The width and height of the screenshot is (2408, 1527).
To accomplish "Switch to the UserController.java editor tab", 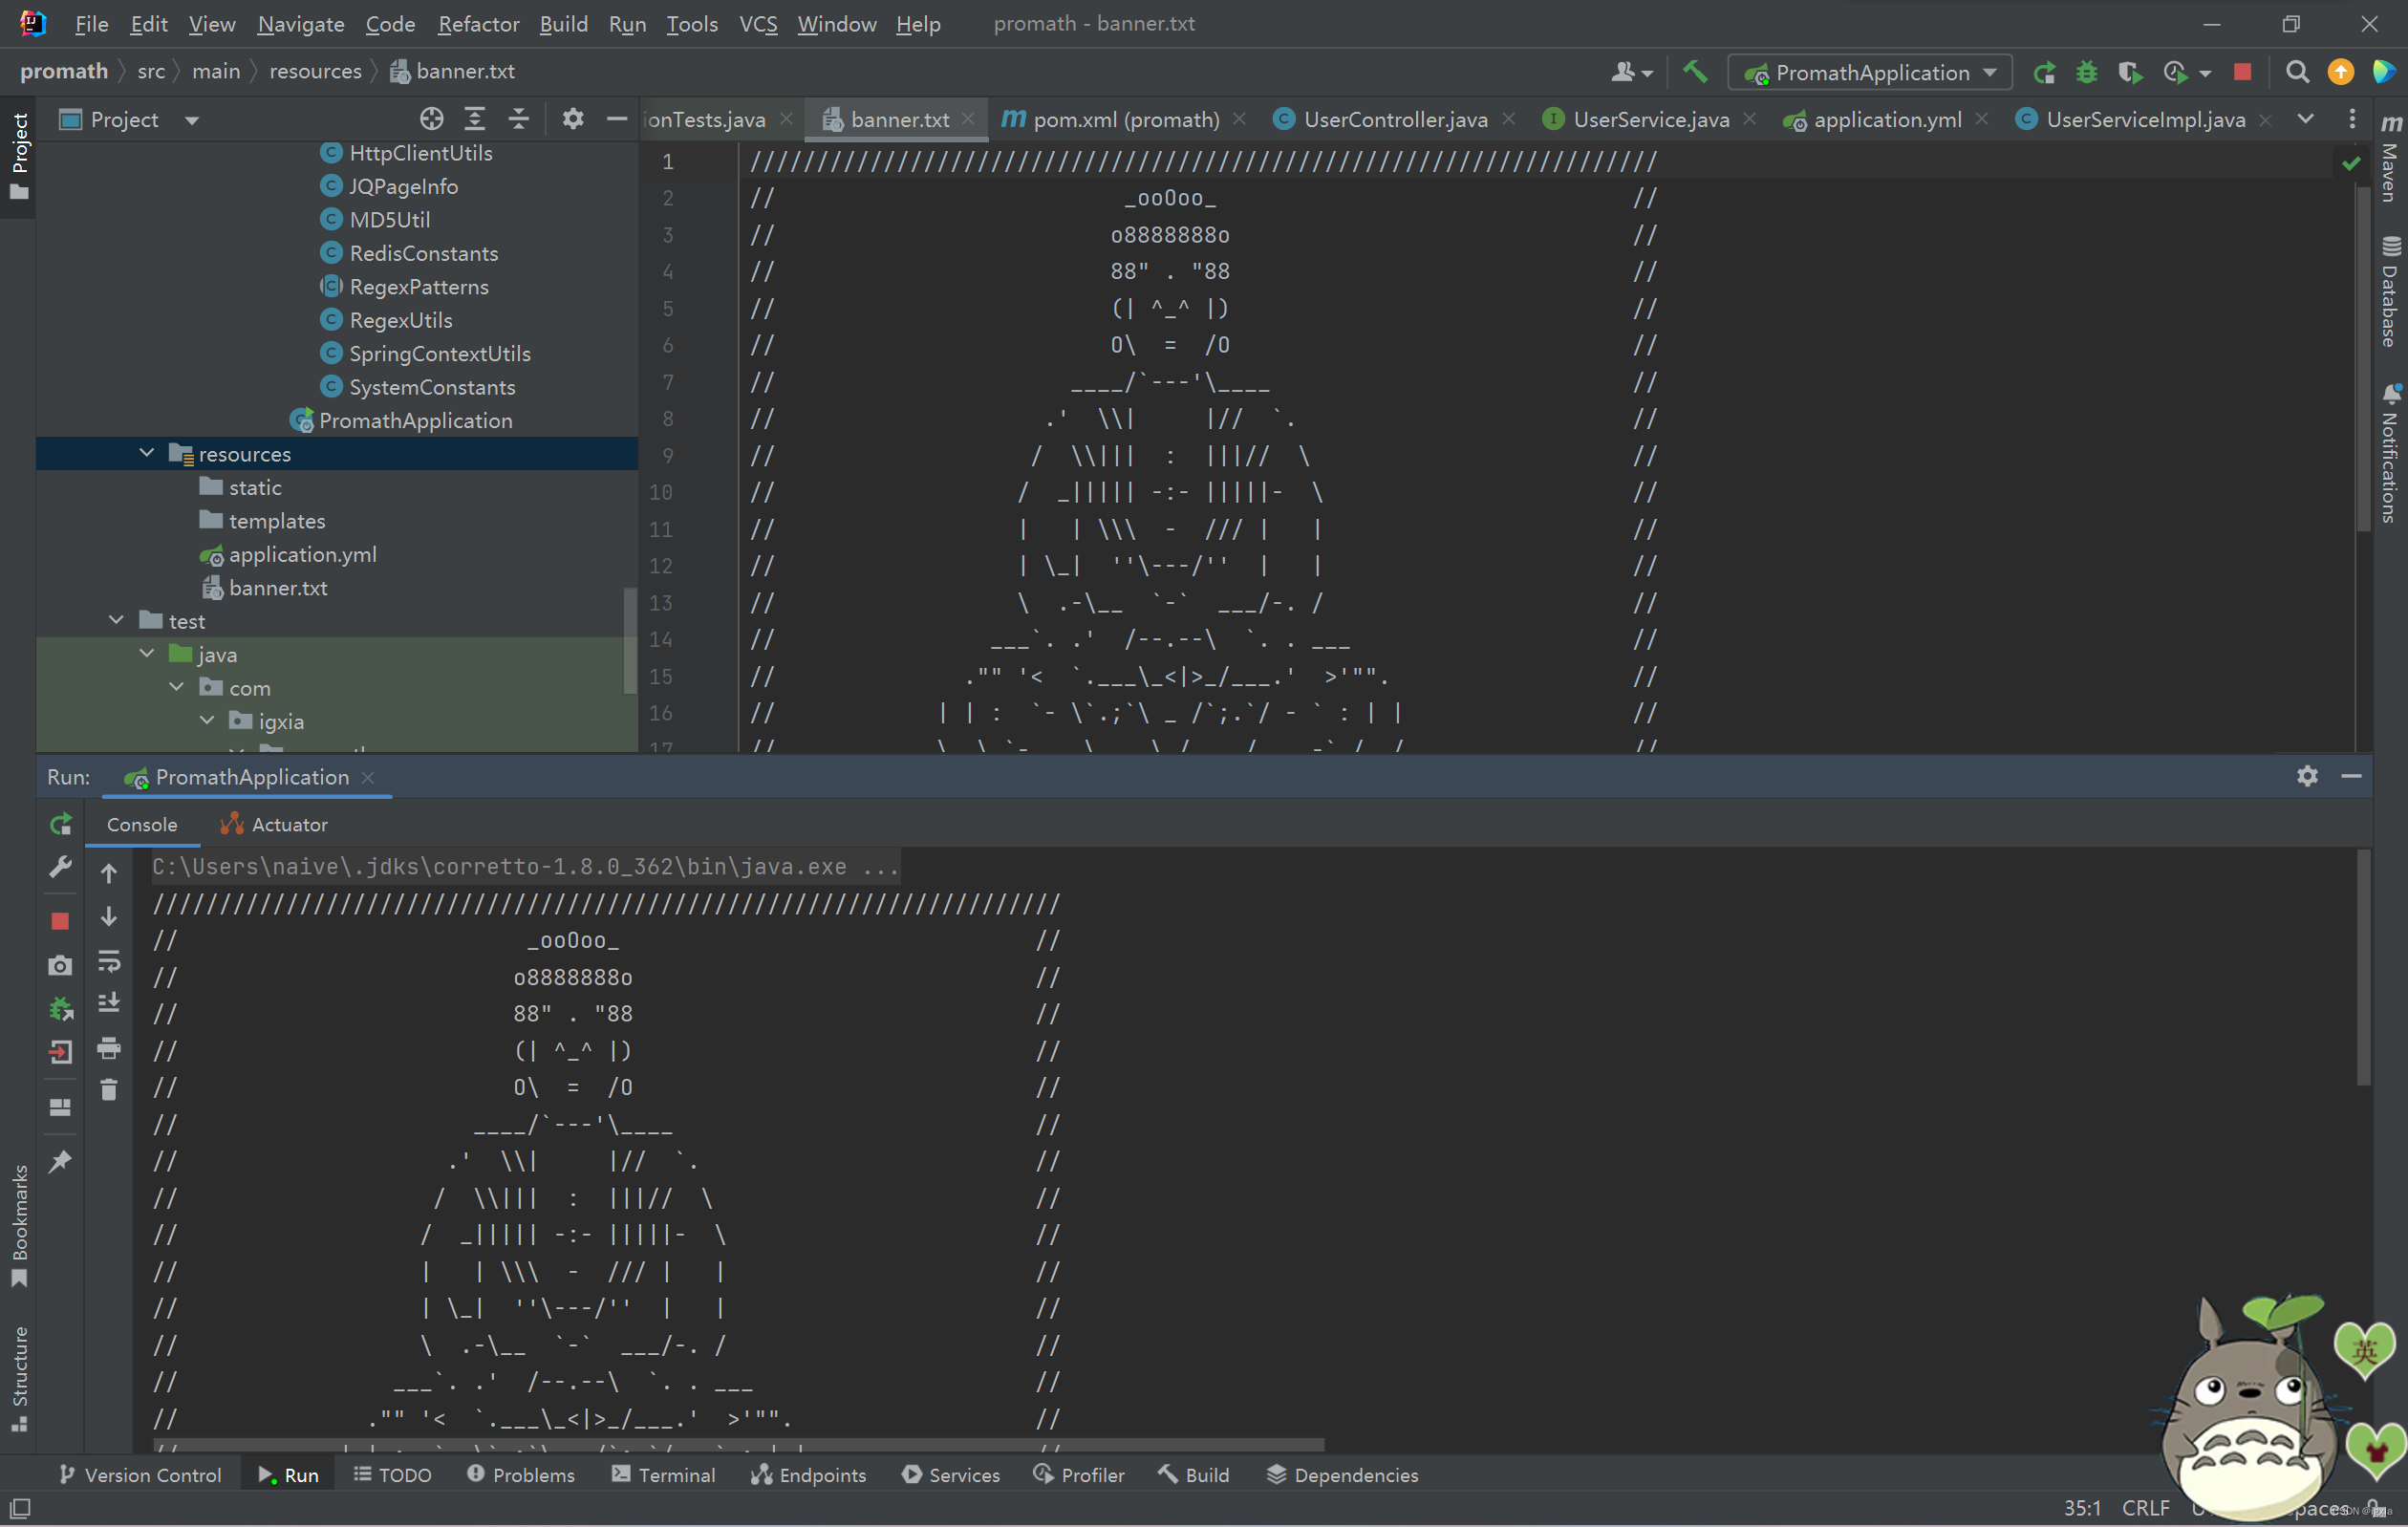I will [x=1394, y=119].
